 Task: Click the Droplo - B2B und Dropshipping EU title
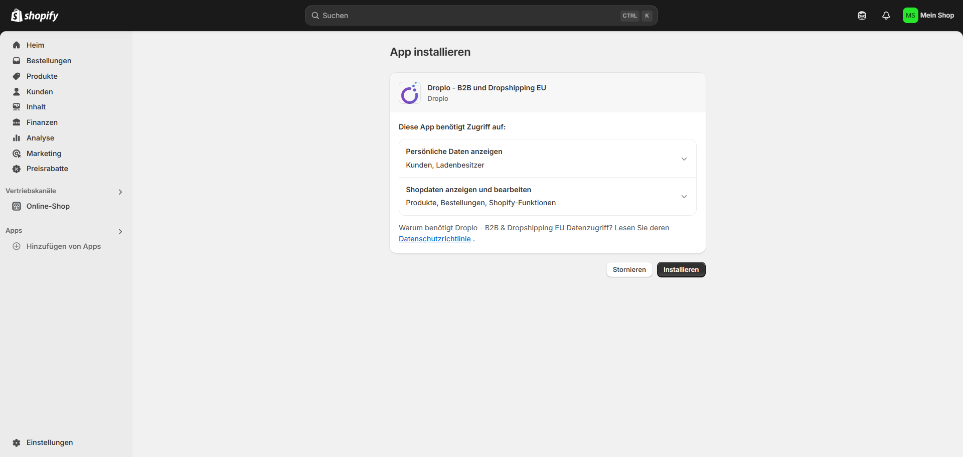pyautogui.click(x=487, y=88)
